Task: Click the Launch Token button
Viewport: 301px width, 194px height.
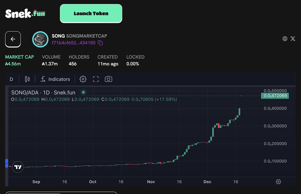Action: point(91,14)
